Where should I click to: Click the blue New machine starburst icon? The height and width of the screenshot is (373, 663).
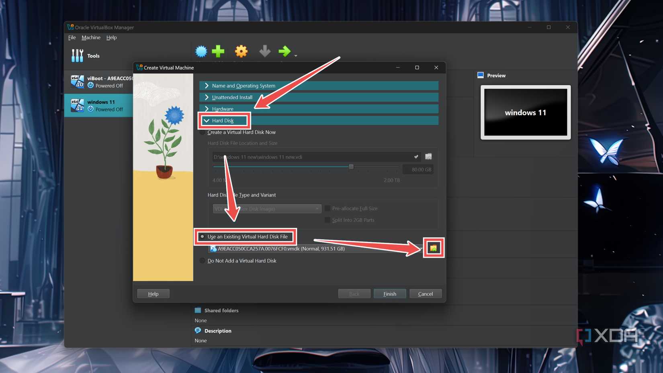201,51
